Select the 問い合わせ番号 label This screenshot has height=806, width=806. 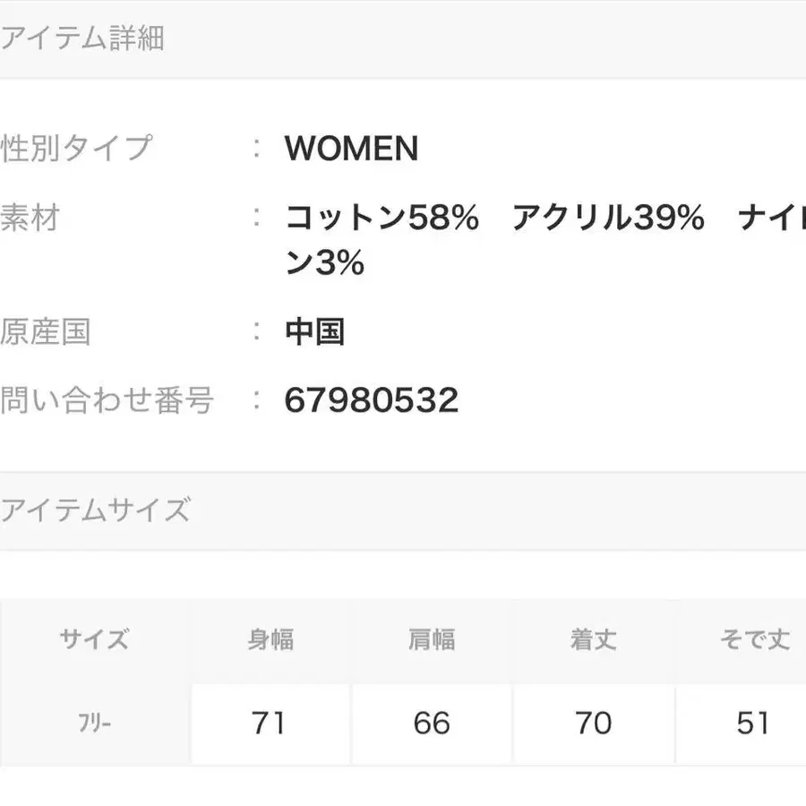[x=107, y=400]
